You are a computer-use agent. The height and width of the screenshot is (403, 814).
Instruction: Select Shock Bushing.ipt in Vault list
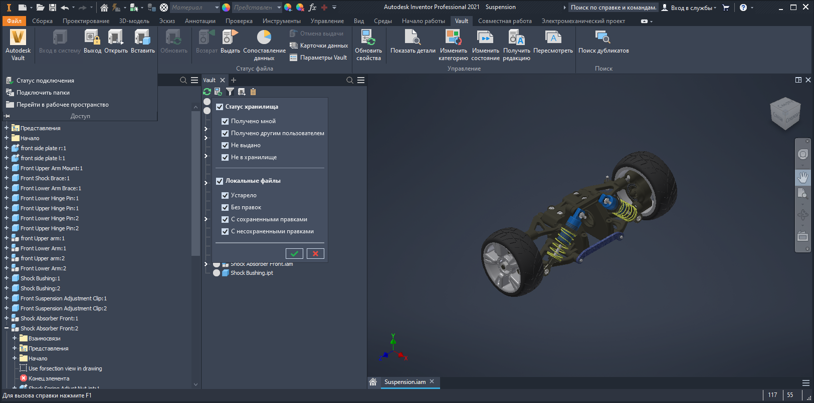click(x=252, y=273)
